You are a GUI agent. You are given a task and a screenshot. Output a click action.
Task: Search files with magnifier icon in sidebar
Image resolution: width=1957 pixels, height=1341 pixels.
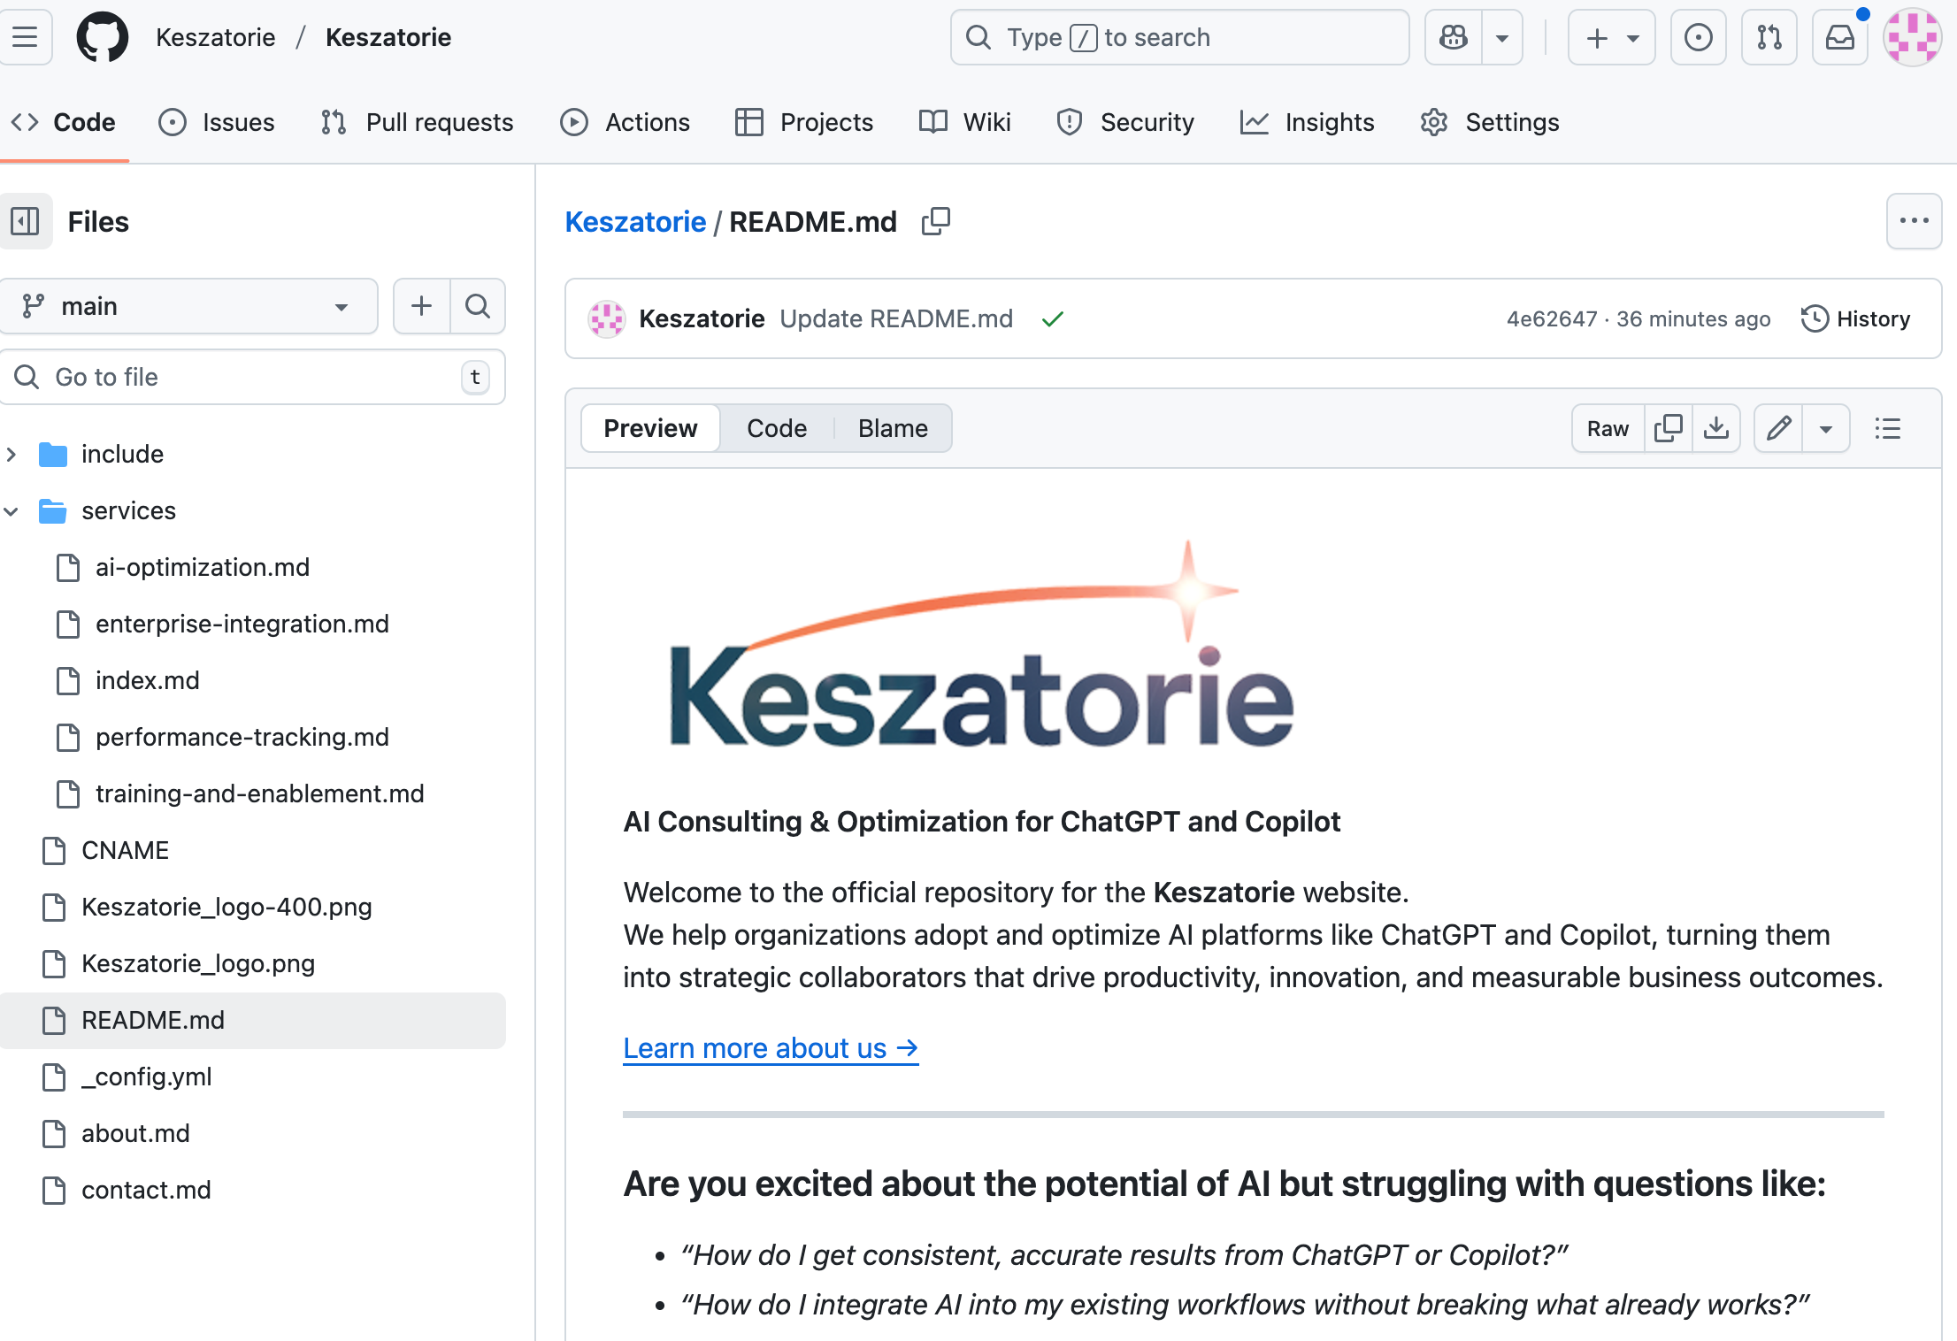[478, 306]
